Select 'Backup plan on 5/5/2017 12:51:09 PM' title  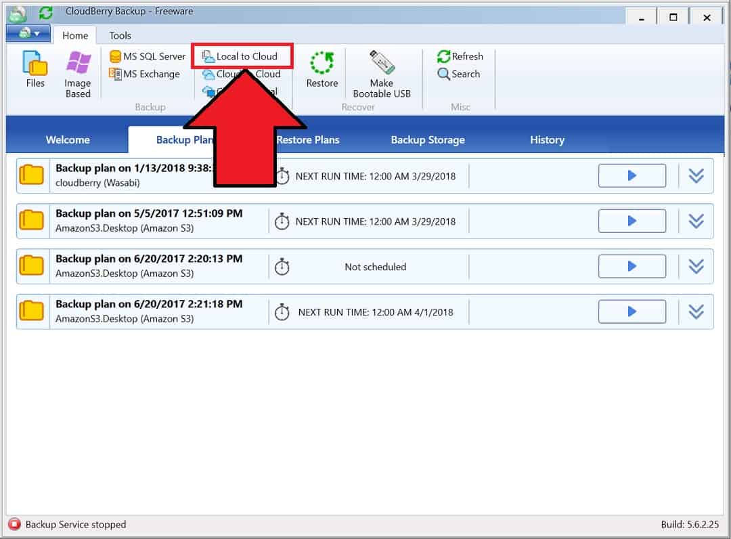tap(149, 213)
